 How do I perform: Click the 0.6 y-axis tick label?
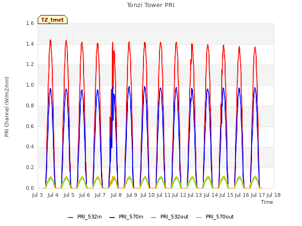click(x=30, y=126)
